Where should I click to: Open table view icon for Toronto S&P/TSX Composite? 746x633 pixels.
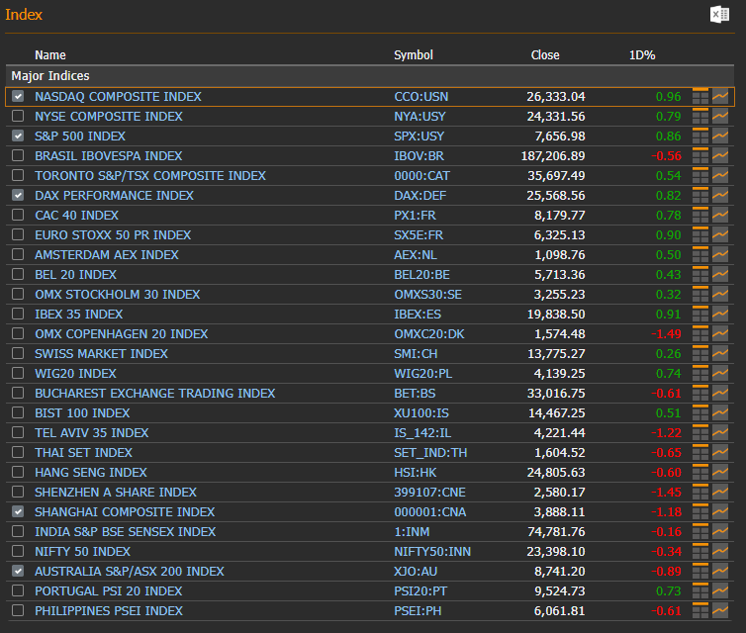700,175
